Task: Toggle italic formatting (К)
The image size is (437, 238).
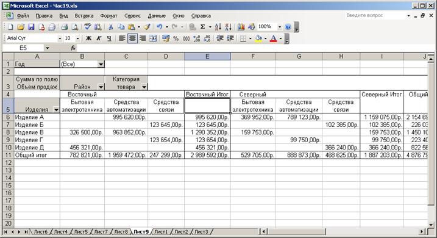Action: [99, 38]
